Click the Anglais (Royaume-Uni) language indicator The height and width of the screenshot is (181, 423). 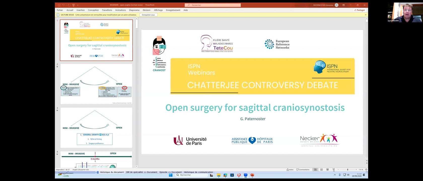tap(81, 170)
